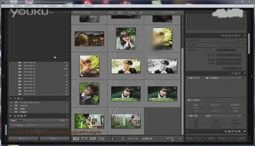This screenshot has width=255, height=146.
Task: Switch to Survey view in the toolbar
Action: (x=101, y=139)
